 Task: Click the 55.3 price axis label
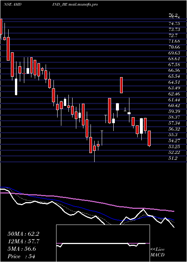point(173,135)
